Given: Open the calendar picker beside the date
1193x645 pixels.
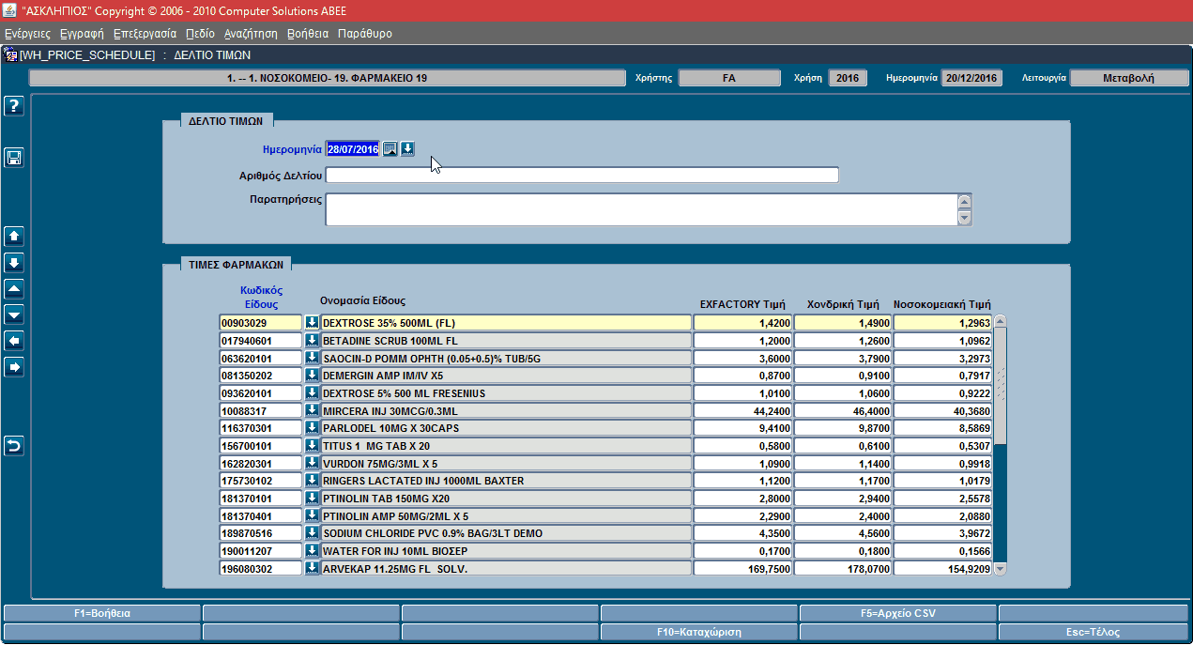Looking at the screenshot, I should [x=390, y=149].
